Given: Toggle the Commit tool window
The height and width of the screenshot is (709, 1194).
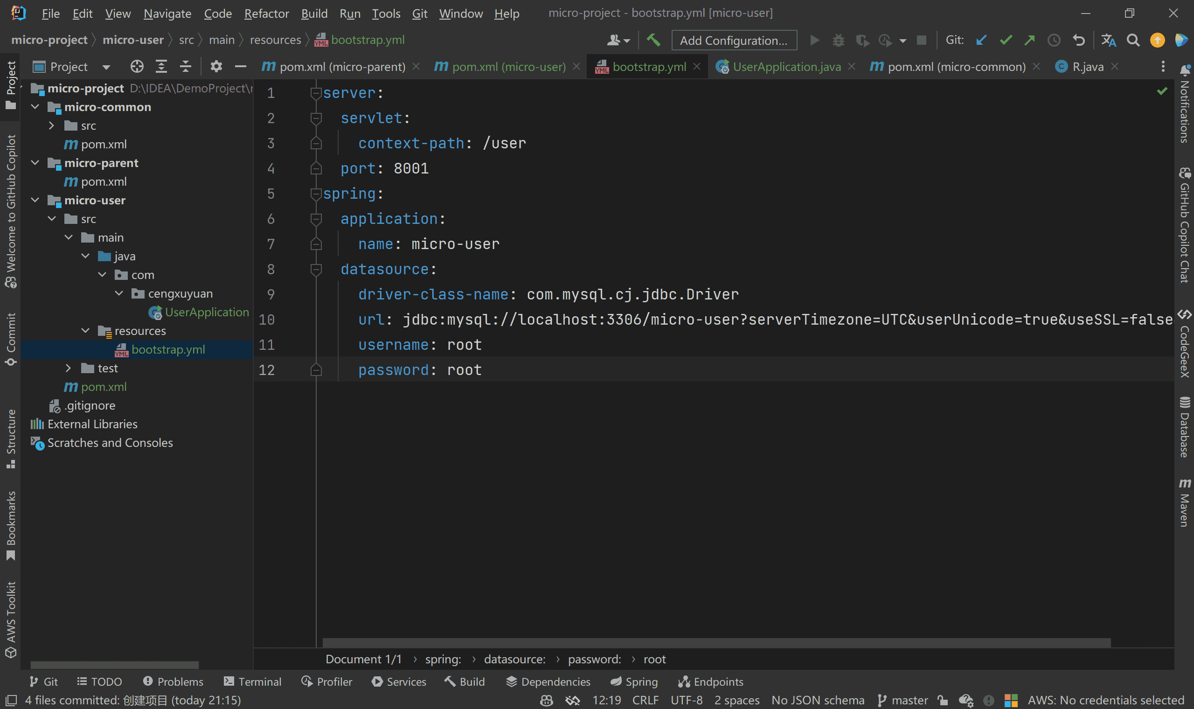Looking at the screenshot, I should coord(11,339).
